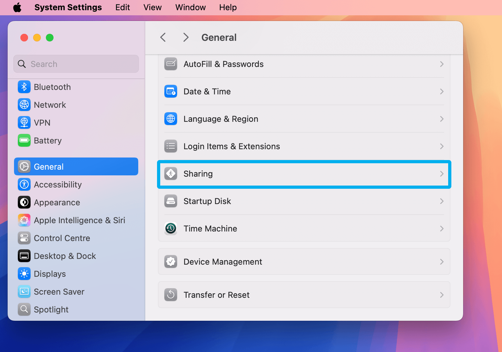Click the Displays sun icon

point(24,274)
